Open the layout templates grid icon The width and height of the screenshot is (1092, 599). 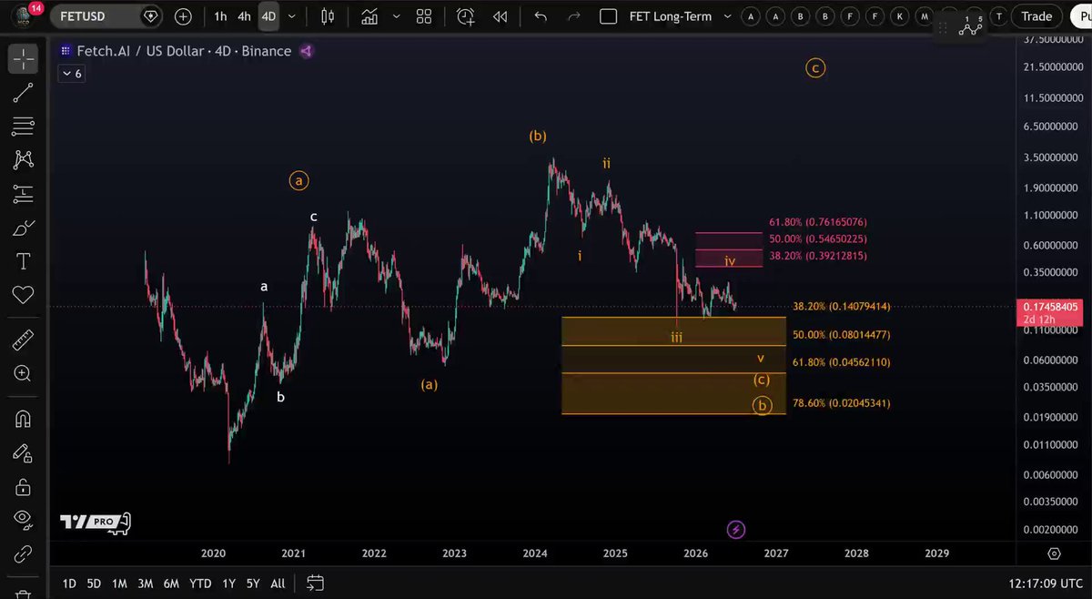click(x=423, y=16)
